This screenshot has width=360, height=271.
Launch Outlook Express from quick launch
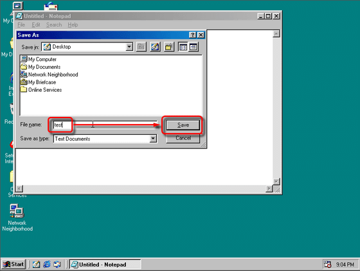57,265
